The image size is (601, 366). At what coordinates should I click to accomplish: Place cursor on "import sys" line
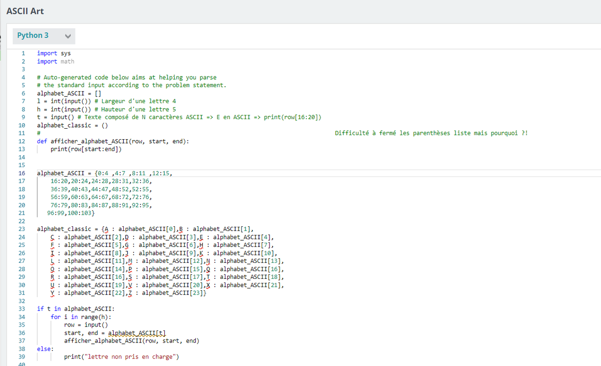[54, 54]
